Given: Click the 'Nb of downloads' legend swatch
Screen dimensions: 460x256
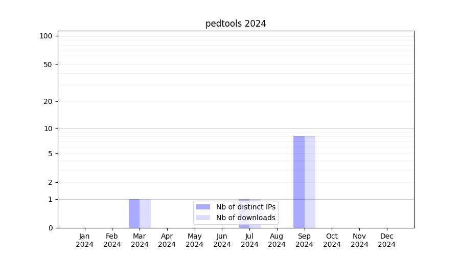Looking at the screenshot, I should pos(203,218).
